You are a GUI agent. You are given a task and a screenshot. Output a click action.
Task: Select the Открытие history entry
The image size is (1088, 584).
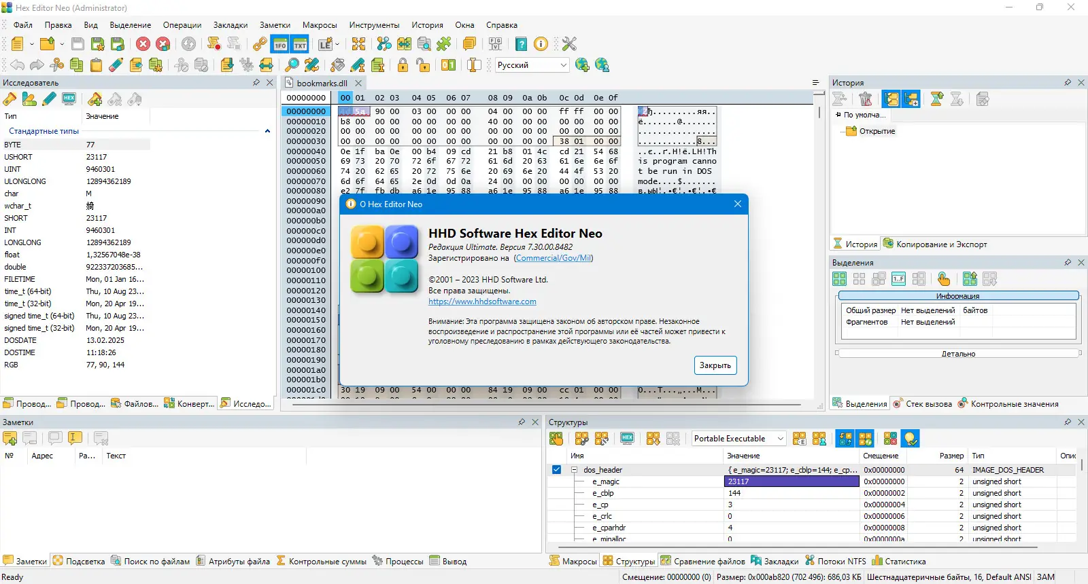(x=877, y=131)
